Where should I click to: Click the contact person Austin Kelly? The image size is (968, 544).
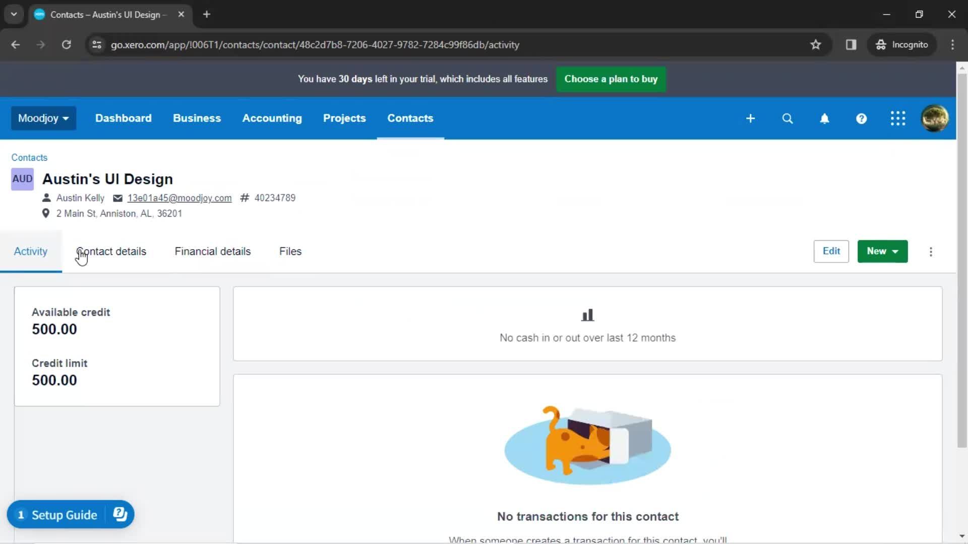(x=80, y=198)
